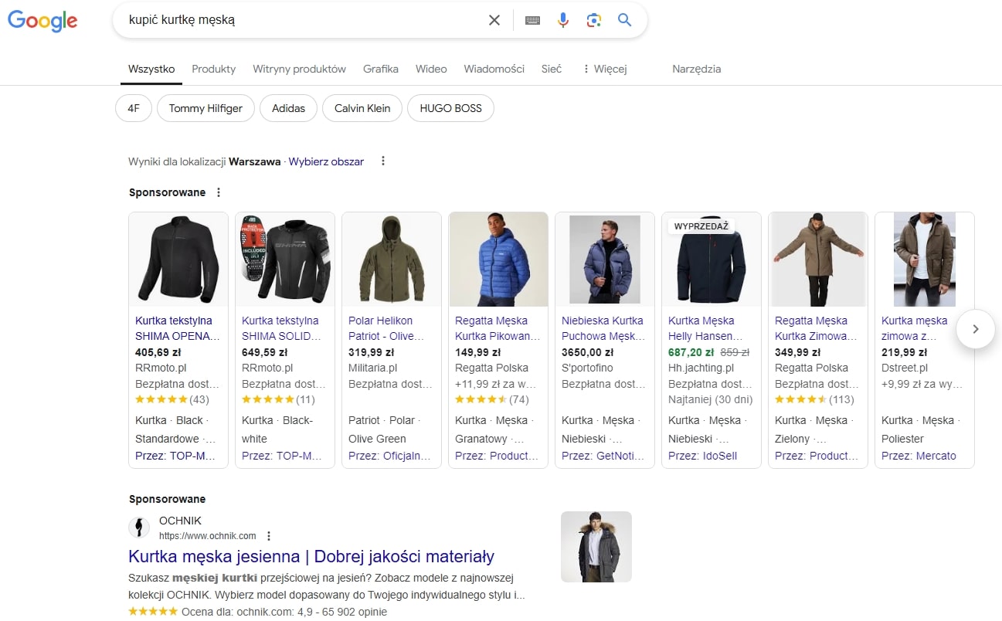This screenshot has height=621, width=1002.
Task: Open Niebieska Kurtka Puchowa link
Action: (x=603, y=328)
